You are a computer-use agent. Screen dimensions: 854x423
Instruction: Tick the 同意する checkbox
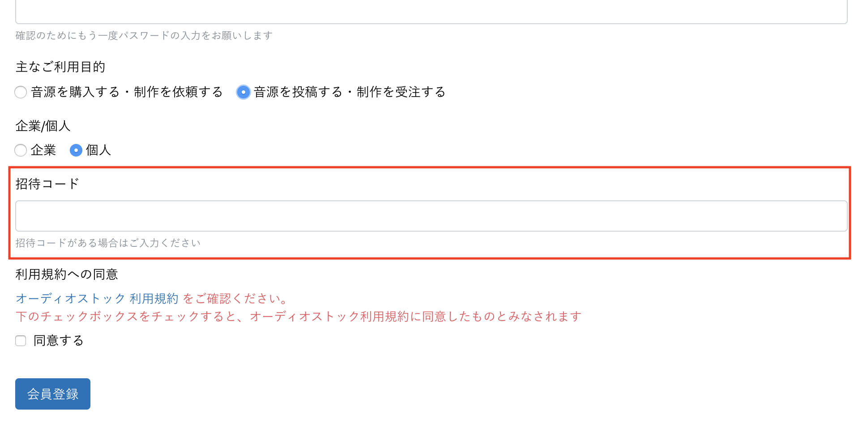click(x=21, y=341)
